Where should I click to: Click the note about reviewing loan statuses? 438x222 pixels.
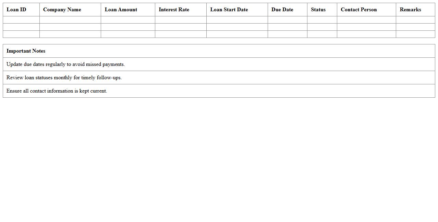click(x=64, y=78)
